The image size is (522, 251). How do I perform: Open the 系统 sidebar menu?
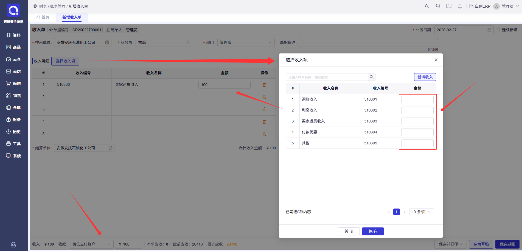tap(14, 156)
